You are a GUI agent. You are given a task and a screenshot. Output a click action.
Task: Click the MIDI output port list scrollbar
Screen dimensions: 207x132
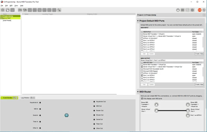pyautogui.click(x=203, y=72)
